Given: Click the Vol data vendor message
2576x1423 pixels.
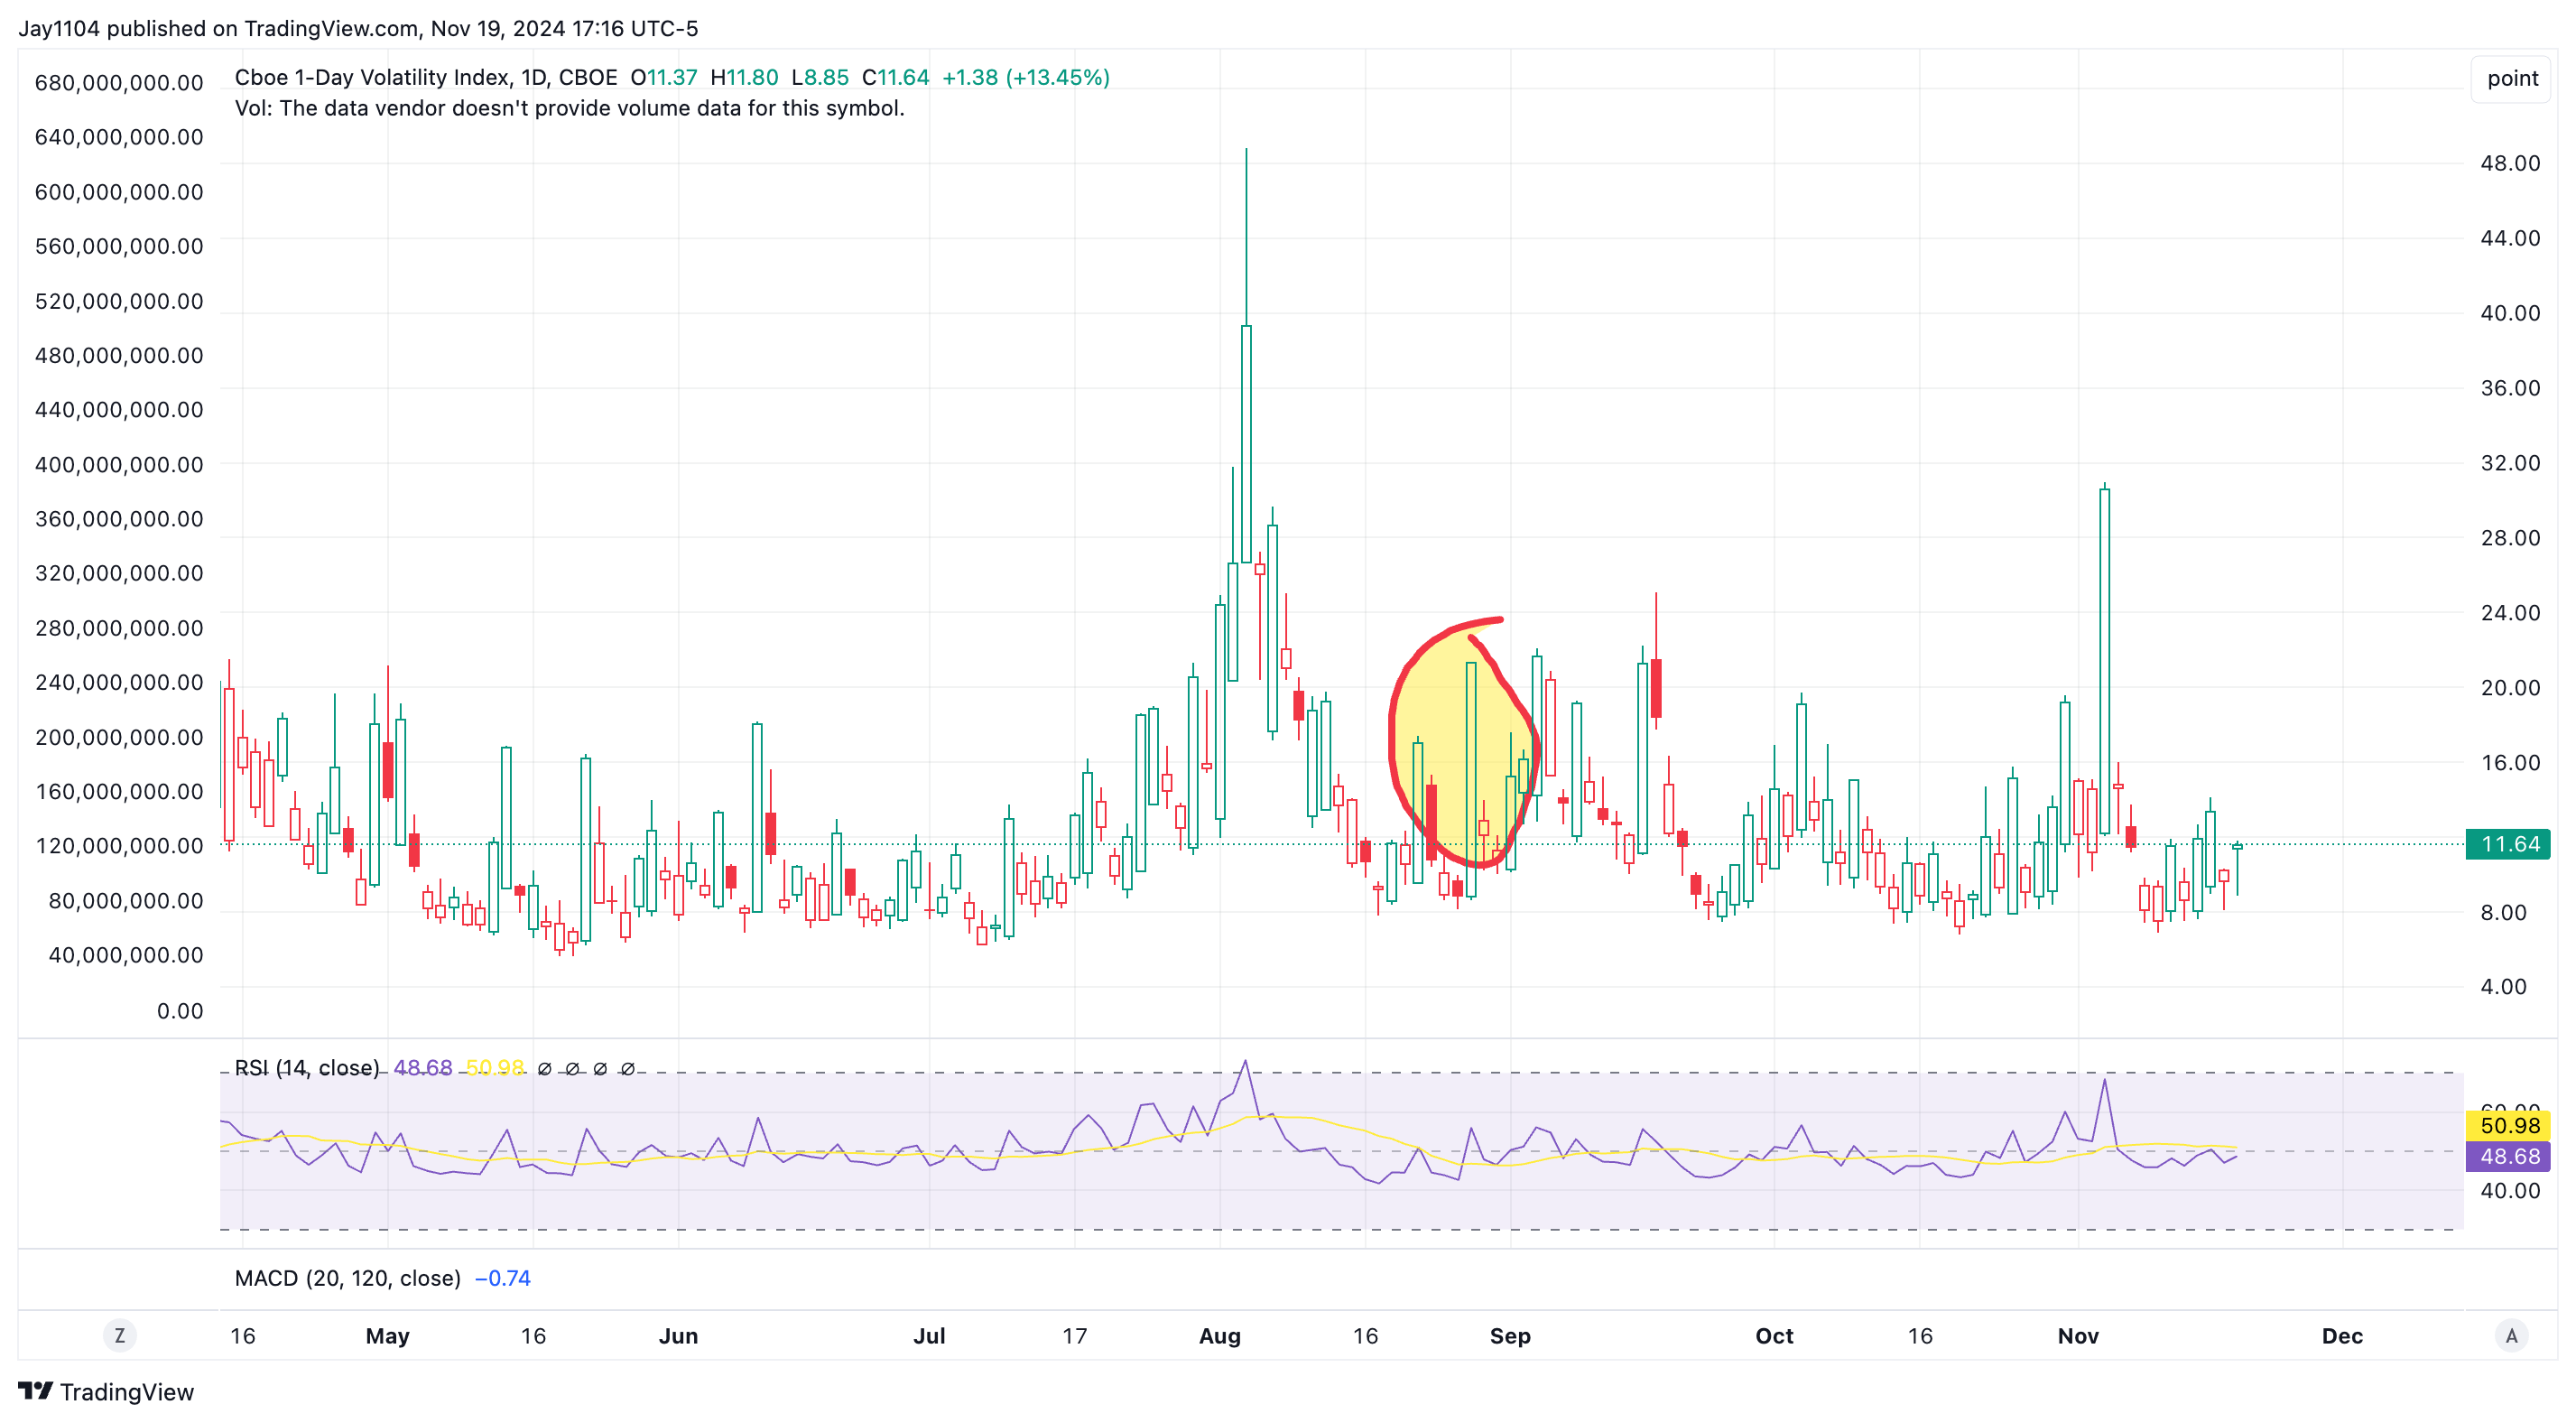Looking at the screenshot, I should pos(569,108).
